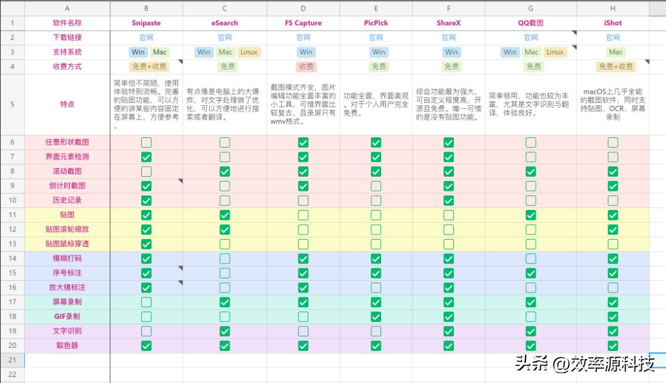Open iShot's 官网 link
The width and height of the screenshot is (666, 383).
point(612,37)
